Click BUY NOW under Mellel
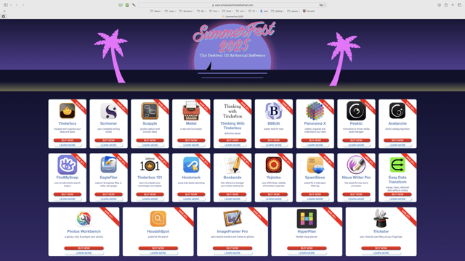Screen dimensions: 465x261 [x=191, y=140]
